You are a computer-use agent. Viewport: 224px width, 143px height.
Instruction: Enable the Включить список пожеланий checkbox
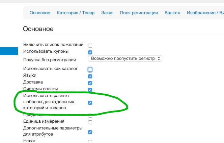(90, 46)
